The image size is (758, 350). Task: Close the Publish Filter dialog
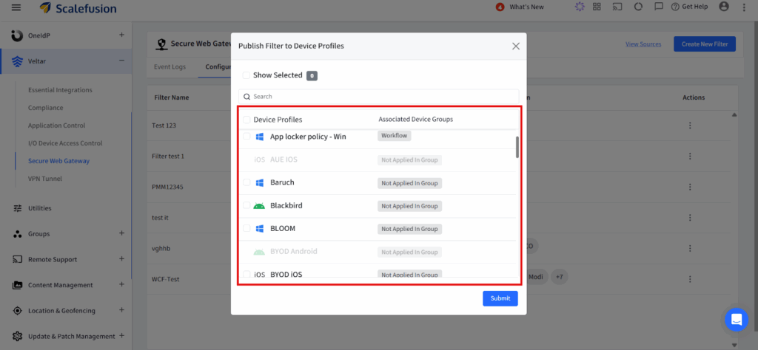[x=516, y=47]
